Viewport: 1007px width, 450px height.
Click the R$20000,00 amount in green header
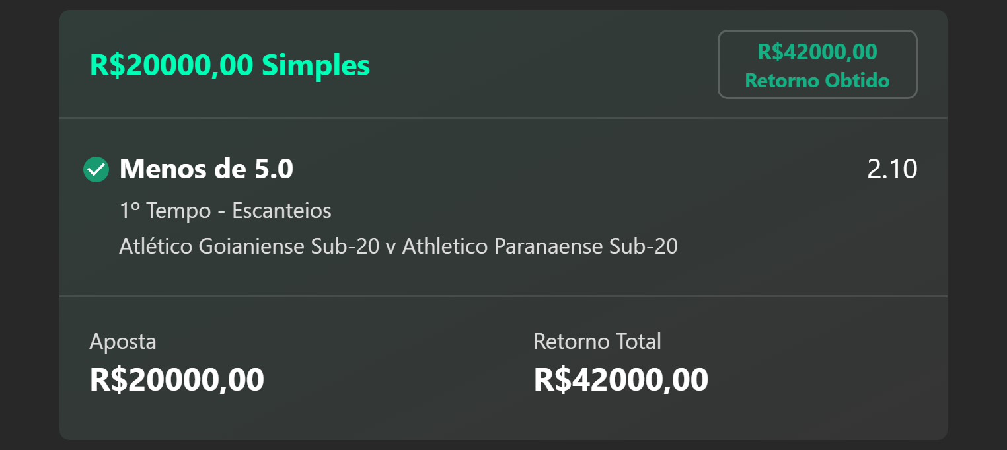click(171, 65)
